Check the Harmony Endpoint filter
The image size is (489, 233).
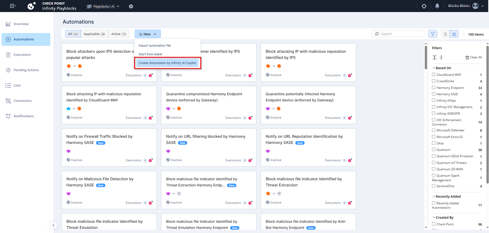(434, 88)
